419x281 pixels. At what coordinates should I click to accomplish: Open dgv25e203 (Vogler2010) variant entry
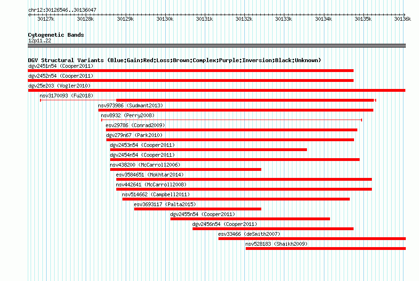coord(59,86)
